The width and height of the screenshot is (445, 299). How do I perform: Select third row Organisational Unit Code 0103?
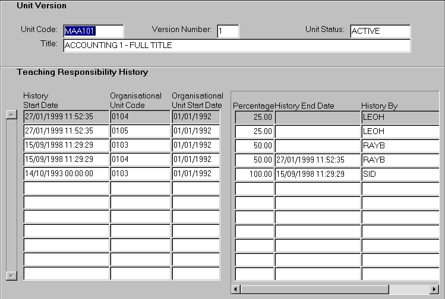pyautogui.click(x=140, y=145)
